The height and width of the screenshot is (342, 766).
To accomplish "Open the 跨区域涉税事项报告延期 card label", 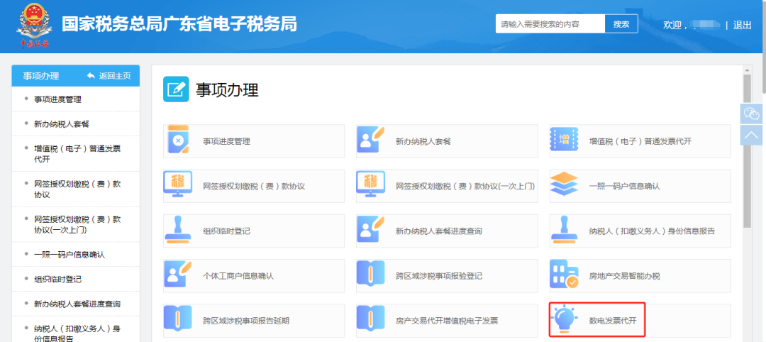I will (246, 321).
